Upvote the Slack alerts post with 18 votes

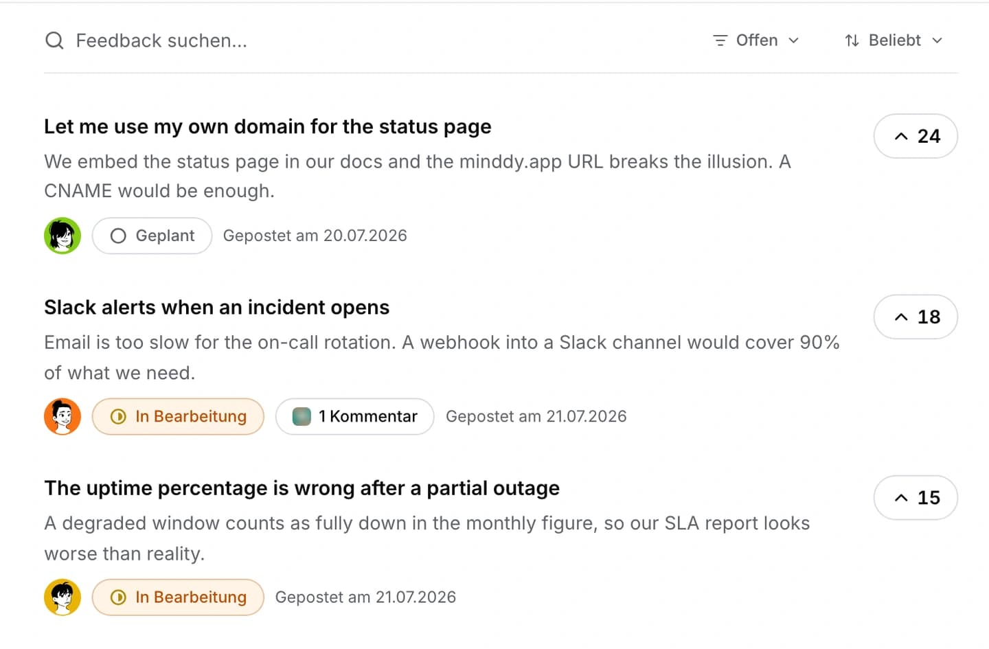click(x=916, y=317)
